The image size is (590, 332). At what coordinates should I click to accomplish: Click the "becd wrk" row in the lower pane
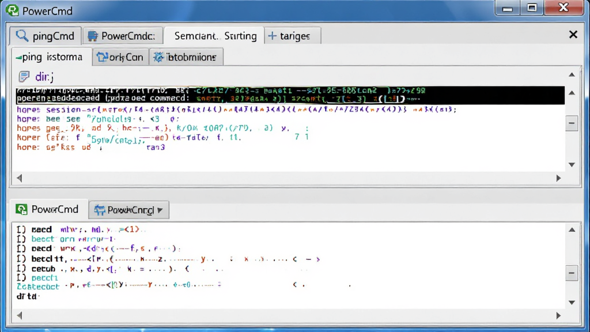[99, 249]
